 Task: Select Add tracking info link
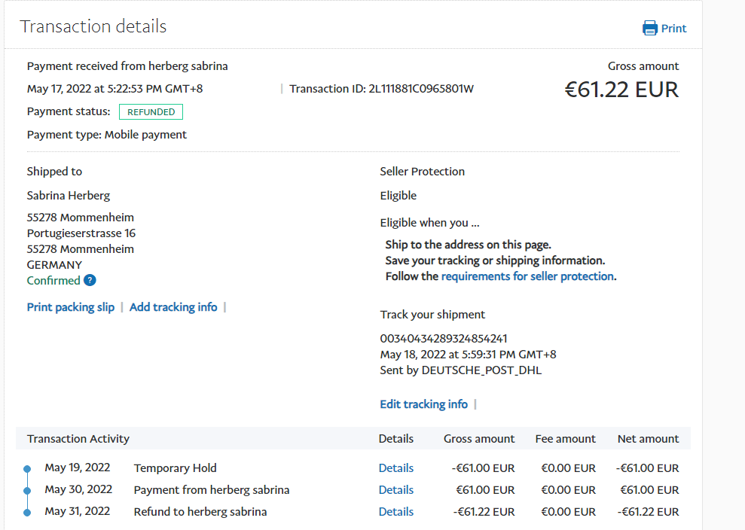[173, 307]
